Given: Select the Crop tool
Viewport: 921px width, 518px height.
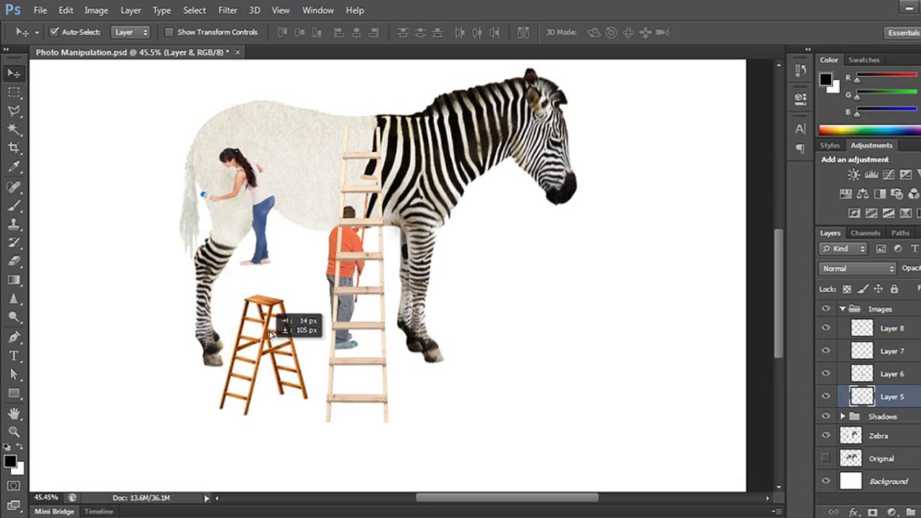Looking at the screenshot, I should (14, 148).
